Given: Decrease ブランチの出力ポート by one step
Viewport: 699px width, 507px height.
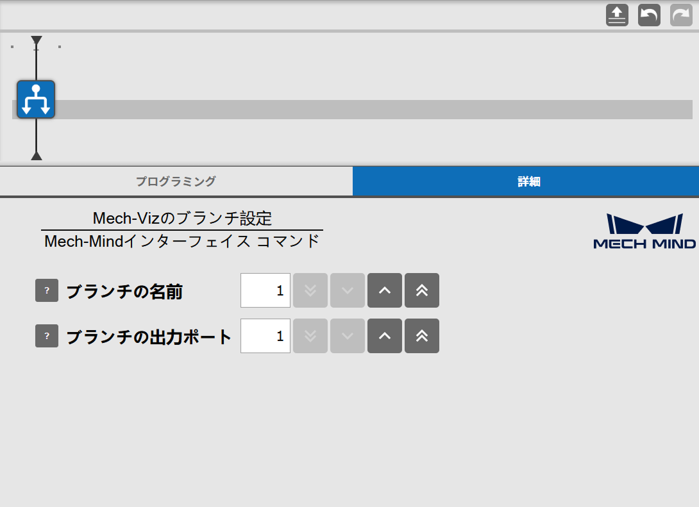Looking at the screenshot, I should tap(348, 336).
